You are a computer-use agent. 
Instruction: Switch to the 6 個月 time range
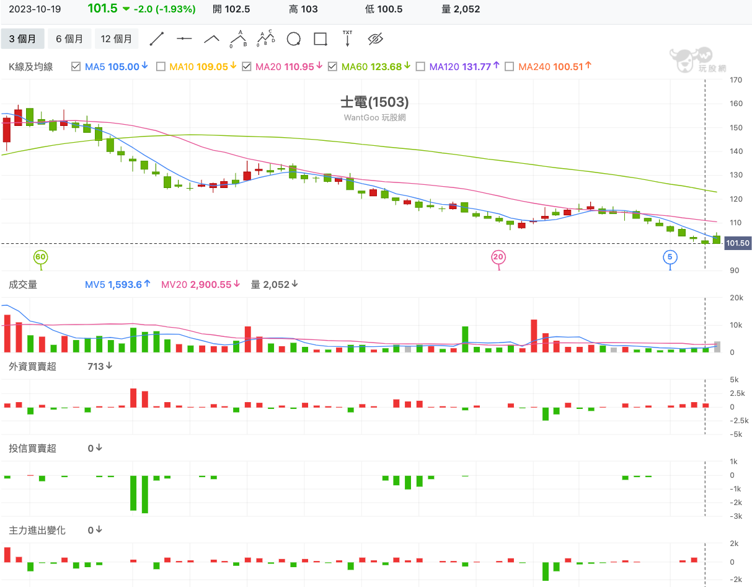[x=69, y=39]
